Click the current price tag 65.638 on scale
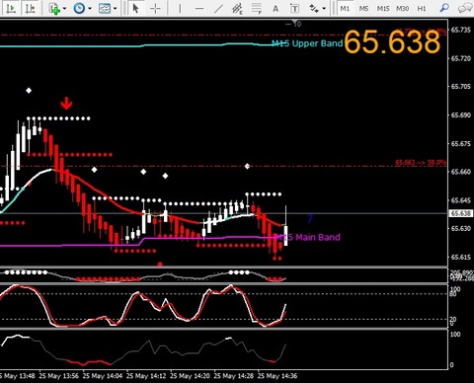 (x=460, y=213)
